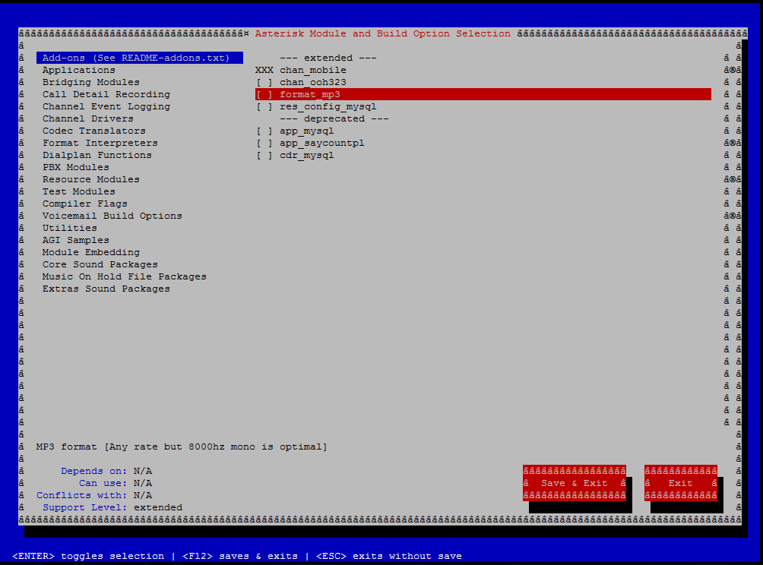Click the Conflicts with: N/A line
This screenshot has width=763, height=565.
[x=94, y=495]
